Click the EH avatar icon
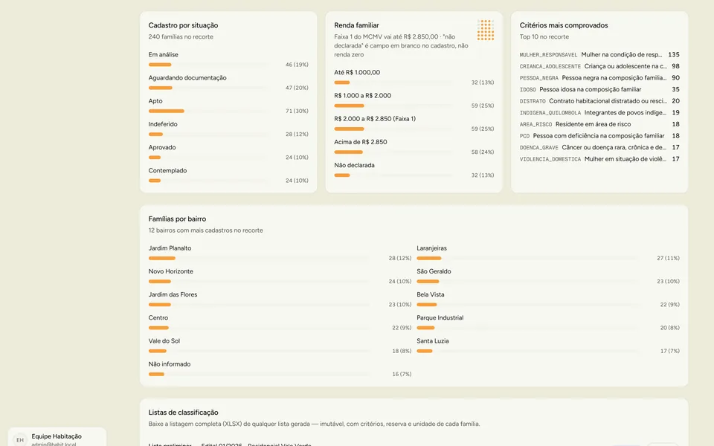This screenshot has width=714, height=446. [x=20, y=440]
